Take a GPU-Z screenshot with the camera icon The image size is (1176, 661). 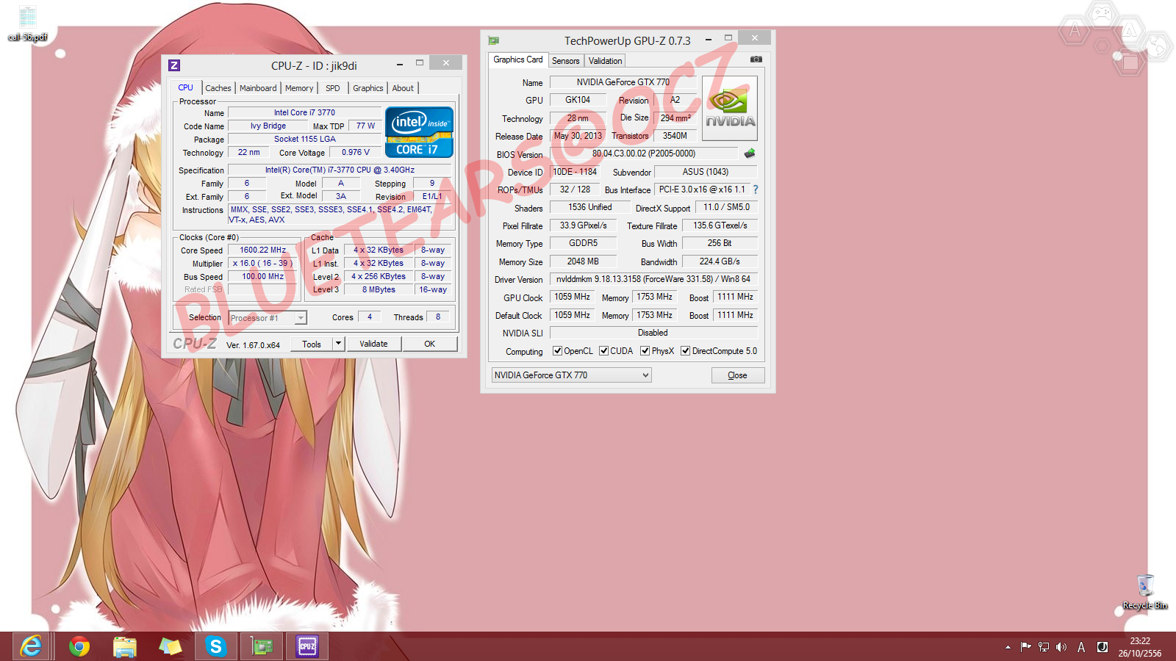(x=756, y=59)
